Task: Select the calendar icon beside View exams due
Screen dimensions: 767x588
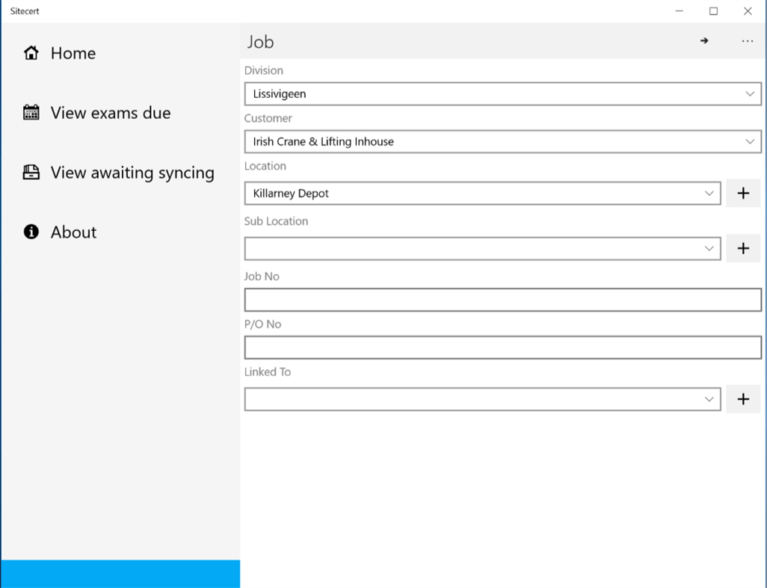Action: click(x=31, y=113)
